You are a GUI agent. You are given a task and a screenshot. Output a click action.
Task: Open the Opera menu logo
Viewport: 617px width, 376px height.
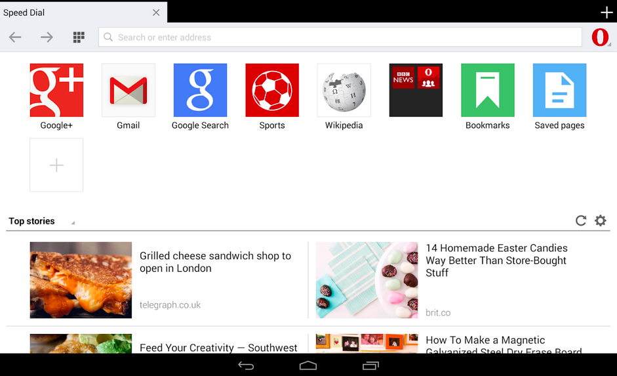pyautogui.click(x=600, y=37)
